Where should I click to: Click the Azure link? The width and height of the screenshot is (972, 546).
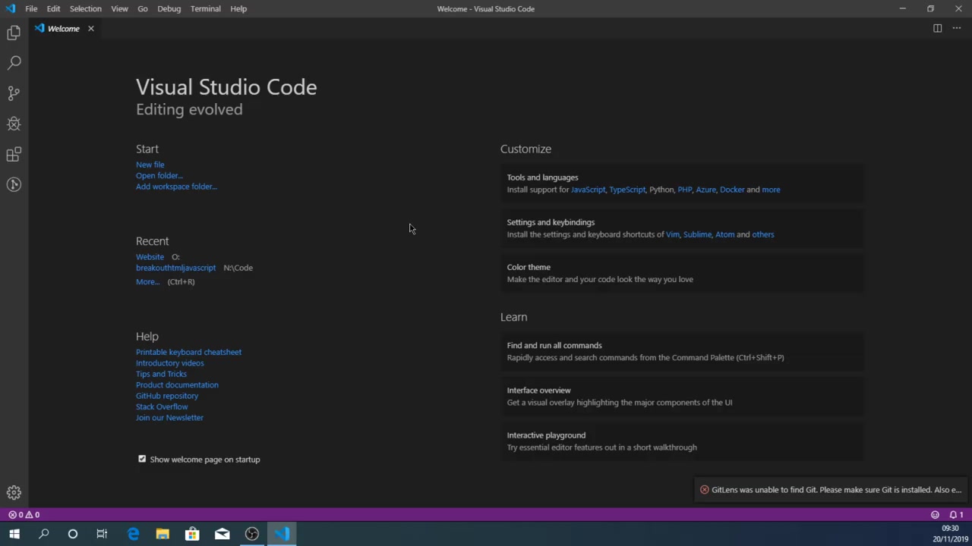pos(706,190)
